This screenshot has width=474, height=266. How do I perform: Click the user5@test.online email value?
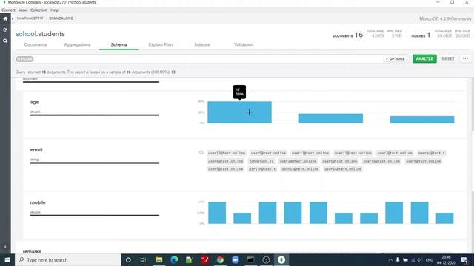[x=225, y=169]
